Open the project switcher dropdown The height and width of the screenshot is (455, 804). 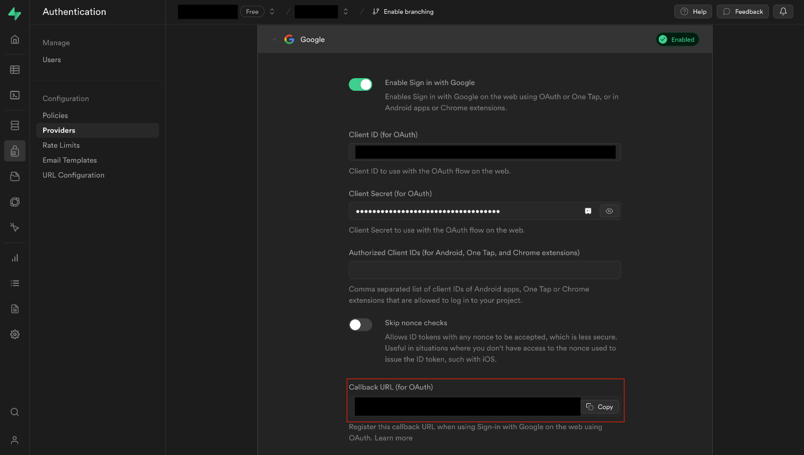(345, 11)
